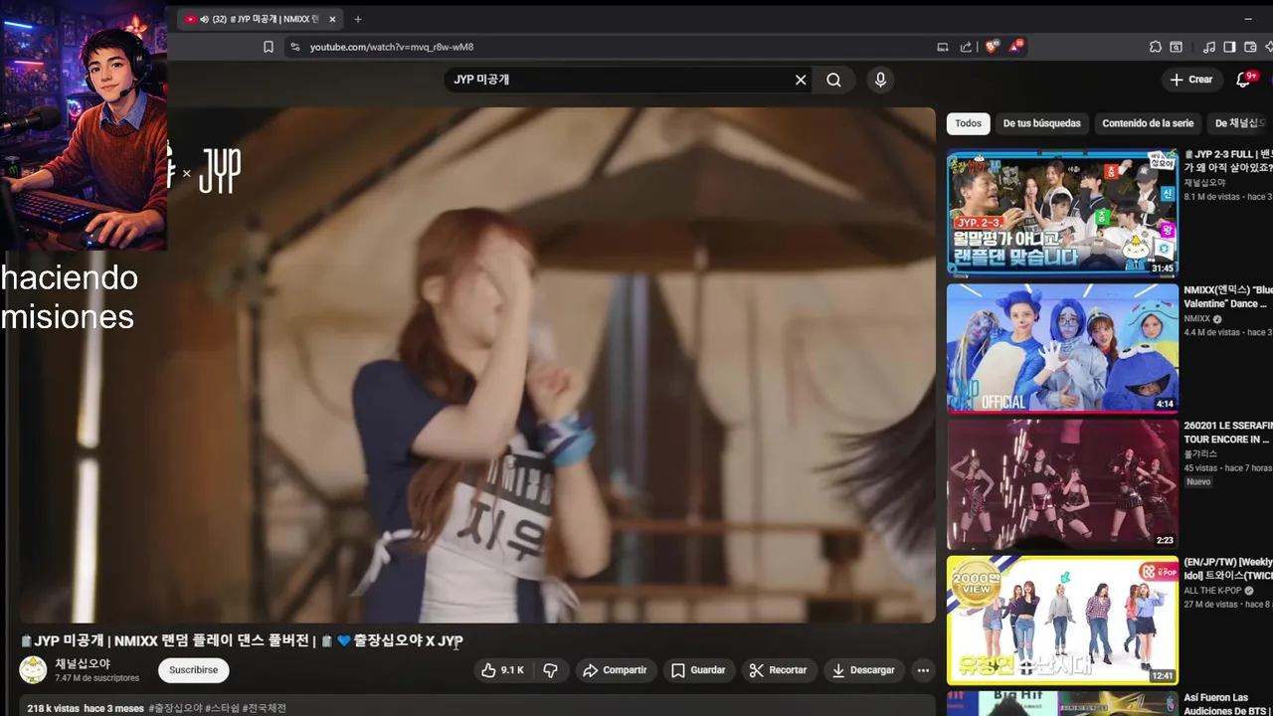Click the search magnifier icon button
The image size is (1273, 716).
[833, 80]
